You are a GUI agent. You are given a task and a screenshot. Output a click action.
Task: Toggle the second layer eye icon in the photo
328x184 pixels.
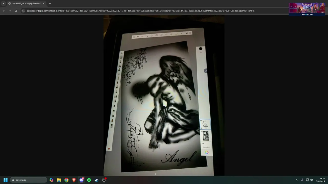(201, 131)
